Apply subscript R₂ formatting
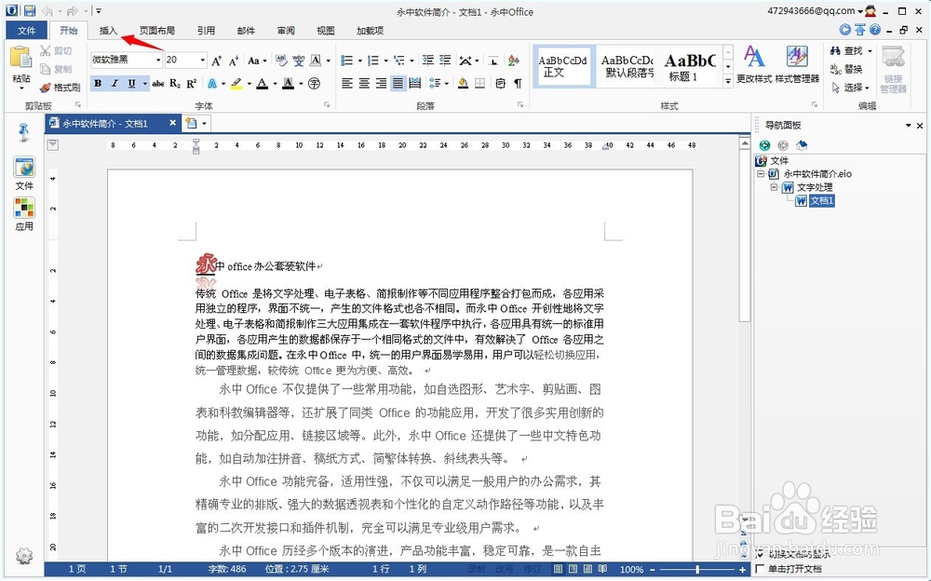Image resolution: width=931 pixels, height=581 pixels. (x=175, y=84)
